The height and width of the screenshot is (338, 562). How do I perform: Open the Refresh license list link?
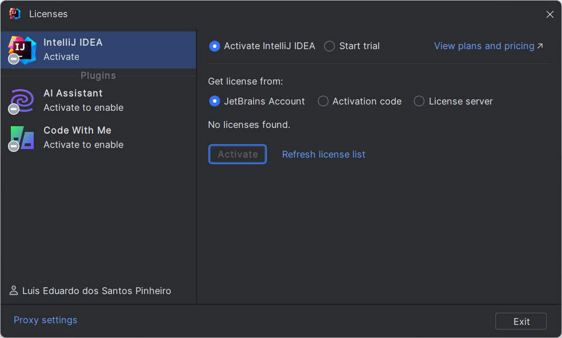(324, 154)
